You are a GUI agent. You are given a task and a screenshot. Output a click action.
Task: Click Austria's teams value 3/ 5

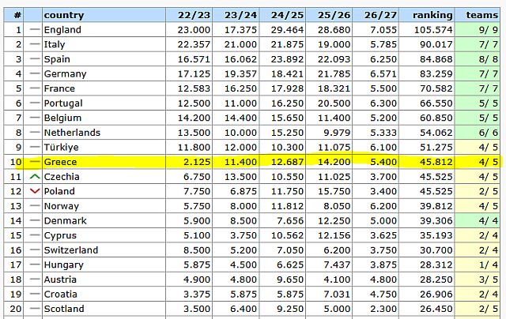click(489, 280)
